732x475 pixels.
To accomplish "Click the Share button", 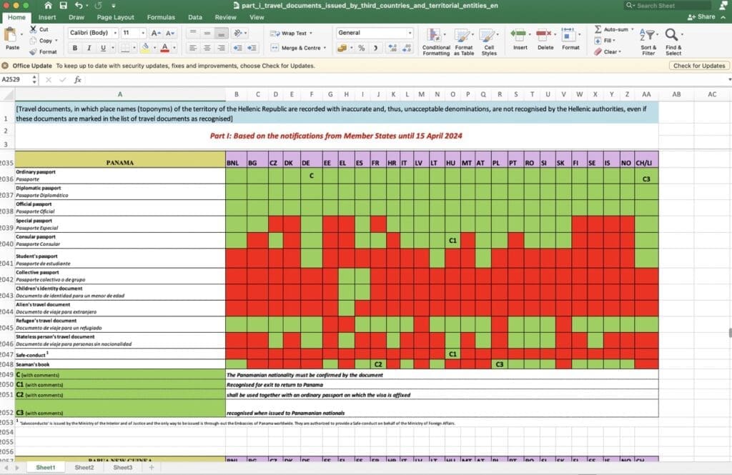I will tap(701, 17).
